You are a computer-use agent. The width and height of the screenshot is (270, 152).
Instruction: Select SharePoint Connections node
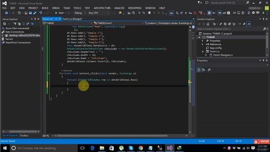tap(18, 43)
